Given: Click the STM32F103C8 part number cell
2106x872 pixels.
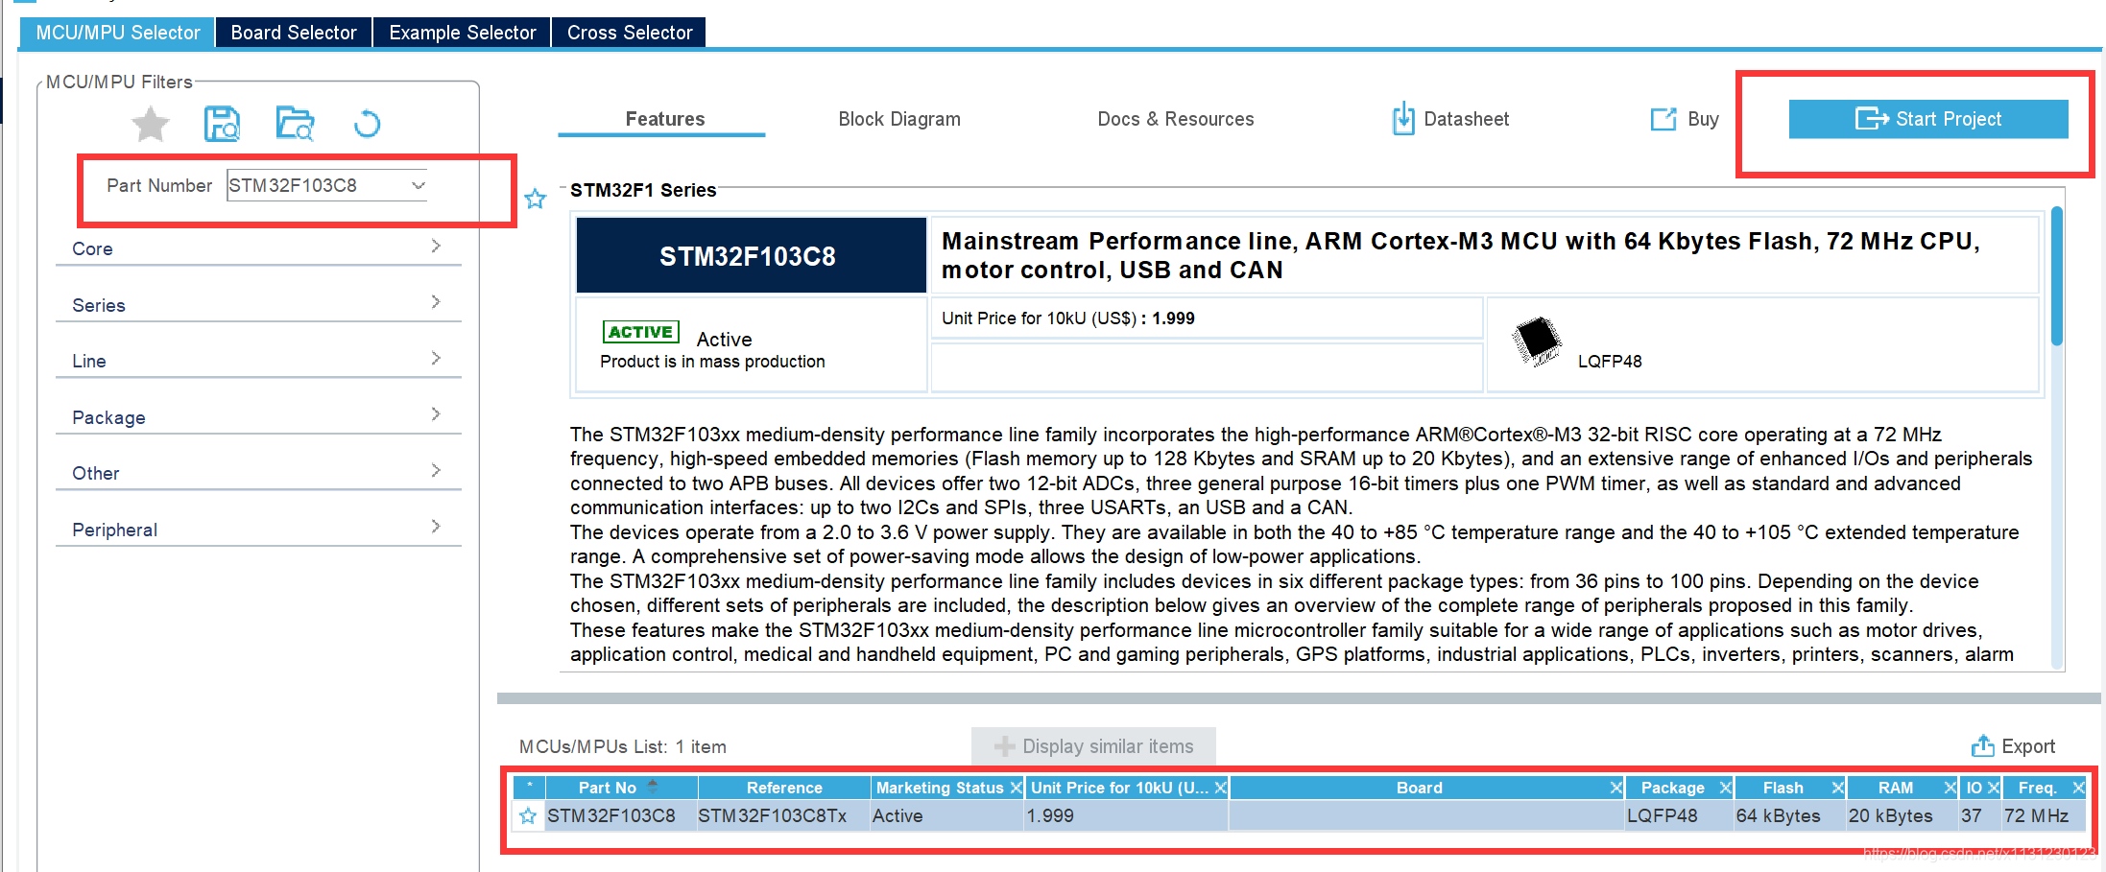Looking at the screenshot, I should pyautogui.click(x=621, y=816).
